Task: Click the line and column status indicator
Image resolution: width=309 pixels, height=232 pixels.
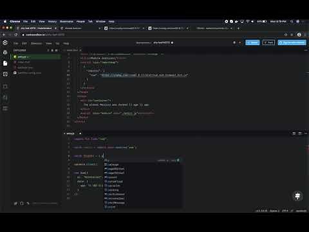Action: click(x=261, y=211)
